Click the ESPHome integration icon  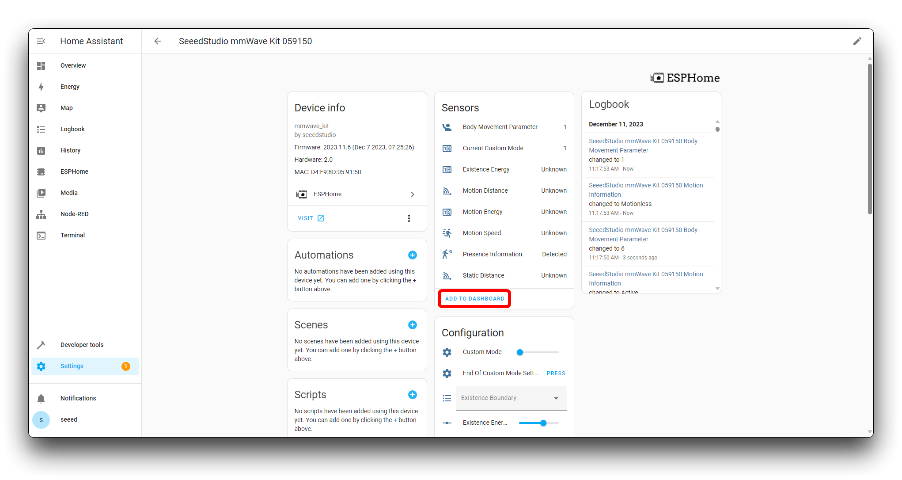(302, 194)
